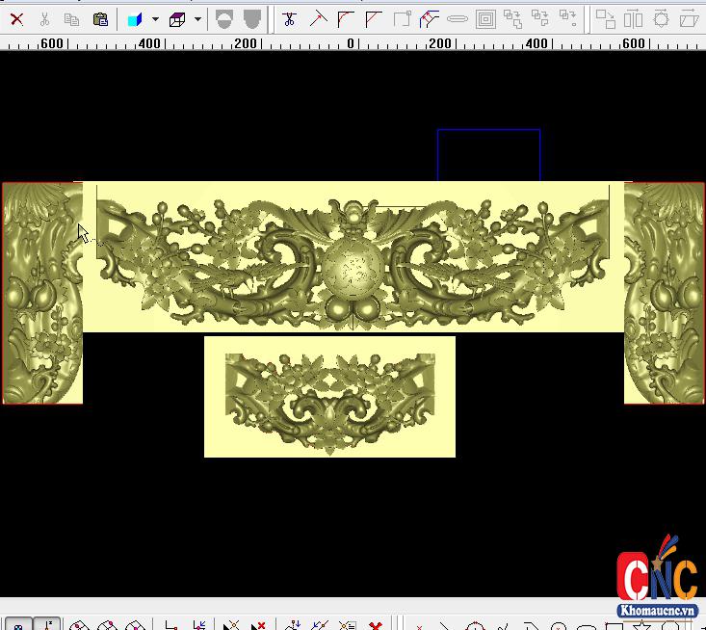Select the left vertical carved relief strip
This screenshot has width=706, height=630.
(x=41, y=293)
